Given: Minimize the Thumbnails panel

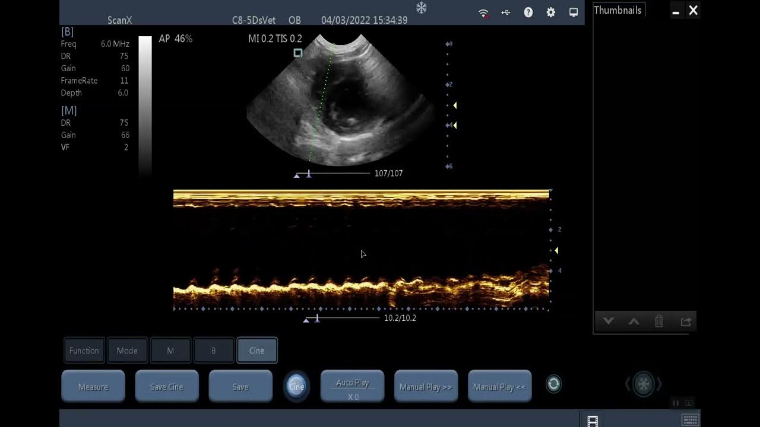Looking at the screenshot, I should 676,12.
